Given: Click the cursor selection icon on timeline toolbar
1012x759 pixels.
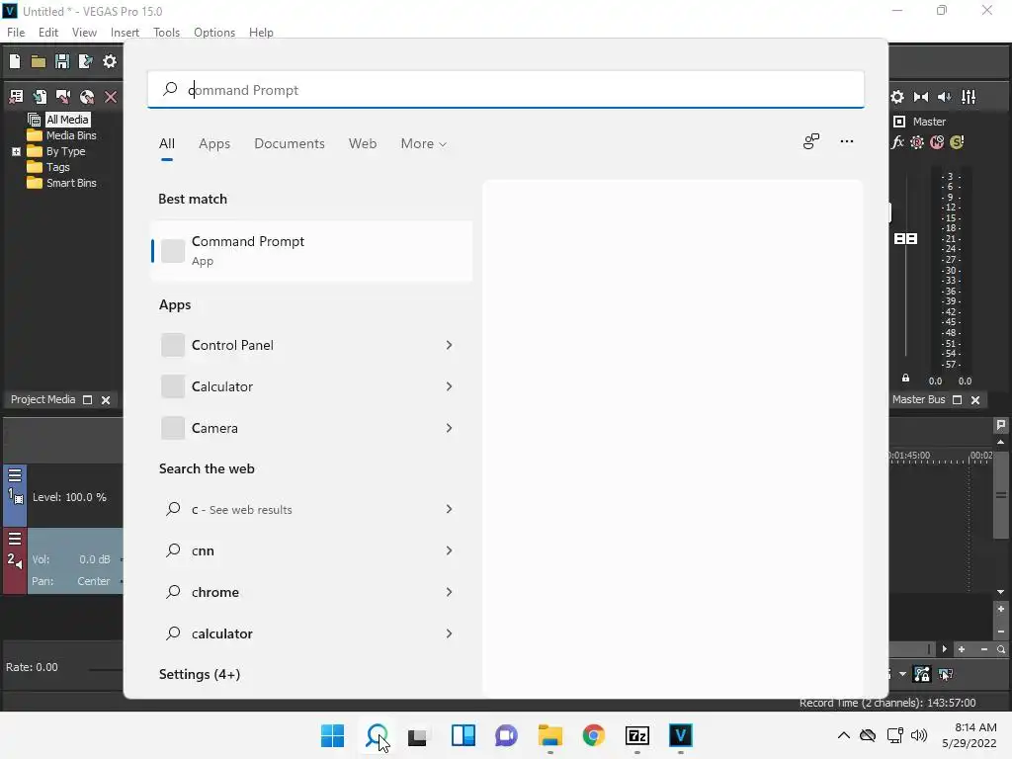Looking at the screenshot, I should coord(946,674).
